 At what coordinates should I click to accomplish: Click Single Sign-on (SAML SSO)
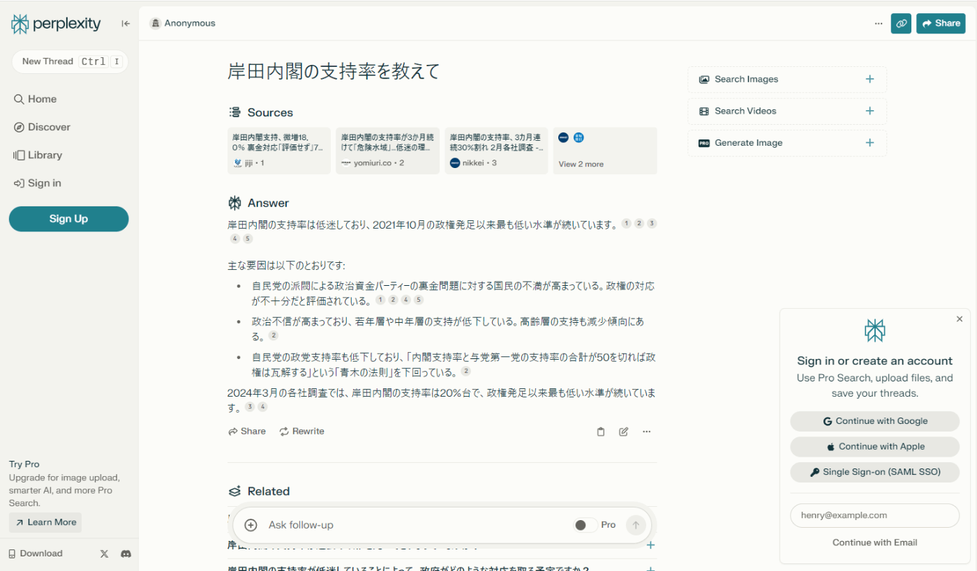click(x=875, y=472)
